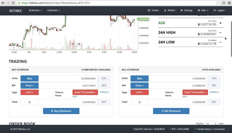232x133 pixels.
Task: Click the Socket Status Connected indicator
Action: (210, 129)
